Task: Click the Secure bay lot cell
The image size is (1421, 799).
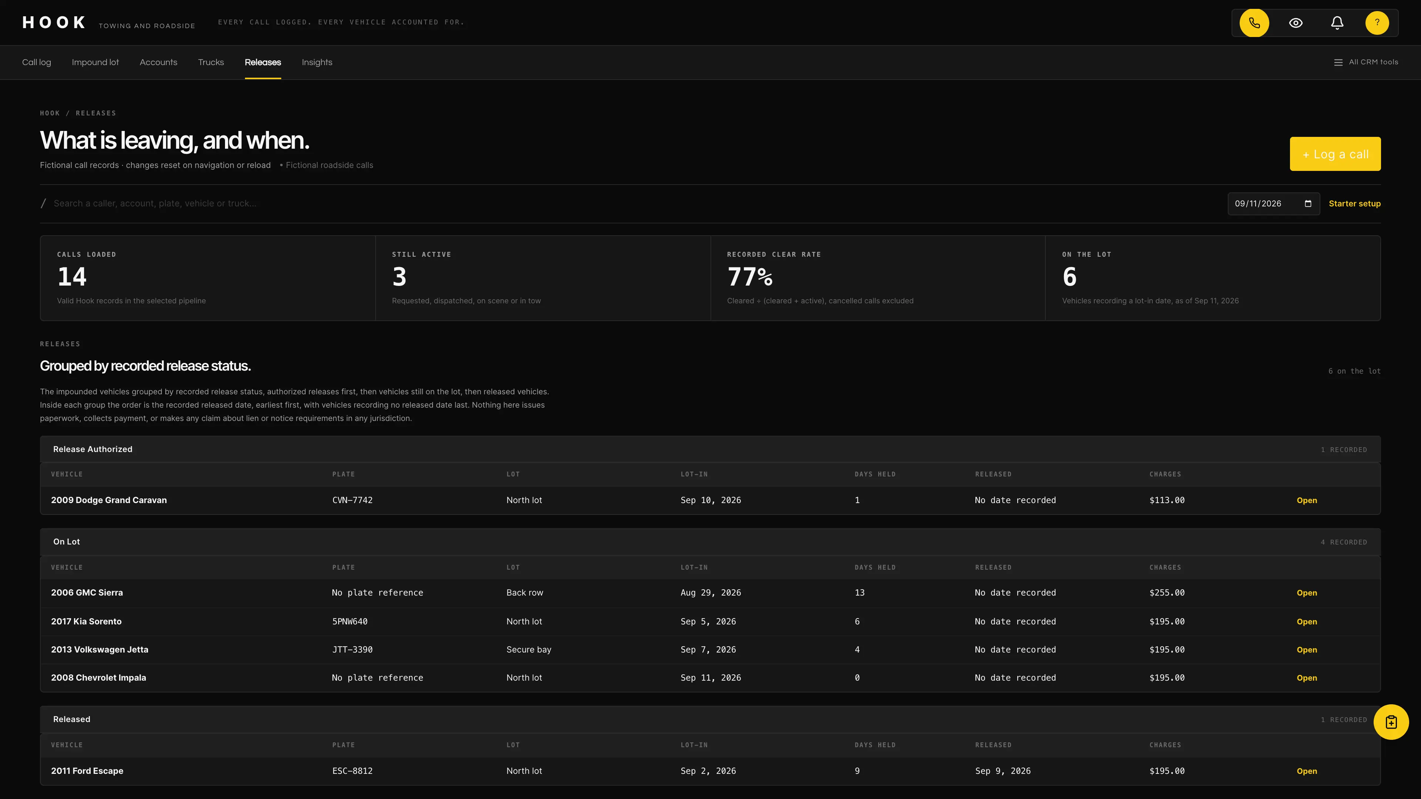Action: 528,650
